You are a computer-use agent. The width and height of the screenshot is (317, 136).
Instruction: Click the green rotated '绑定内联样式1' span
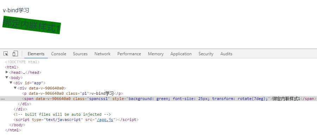click(x=32, y=25)
